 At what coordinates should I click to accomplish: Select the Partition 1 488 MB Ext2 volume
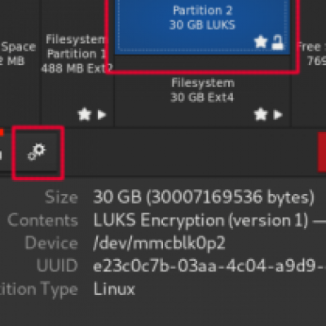(77, 64)
